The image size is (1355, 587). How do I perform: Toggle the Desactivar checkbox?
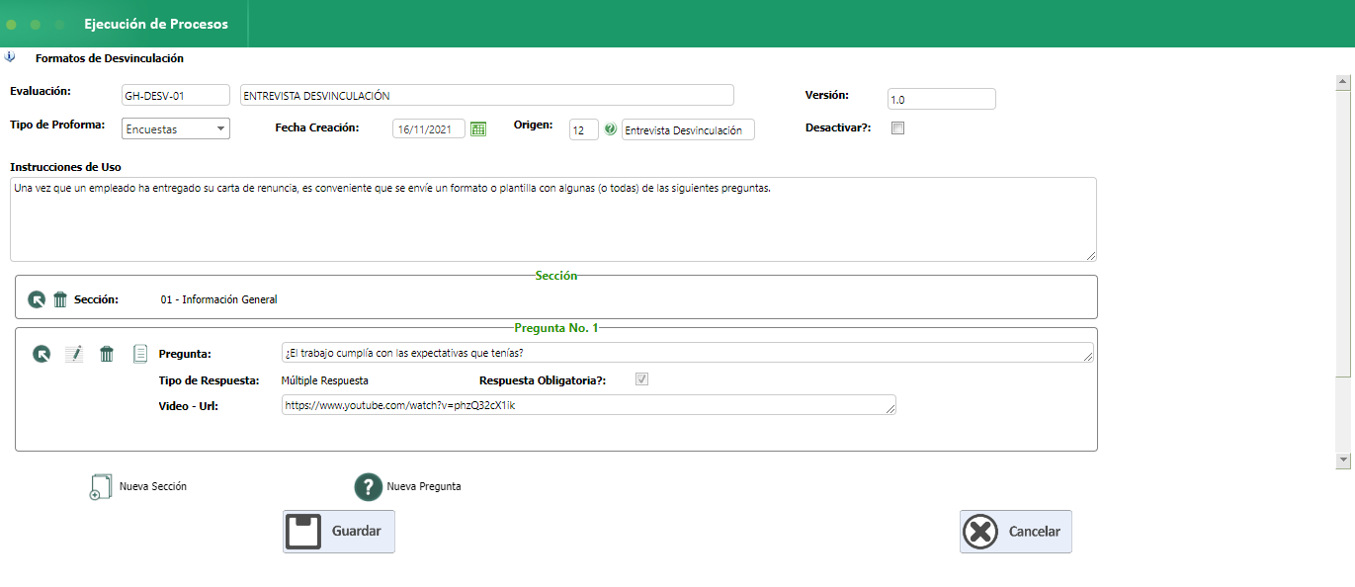click(x=898, y=127)
